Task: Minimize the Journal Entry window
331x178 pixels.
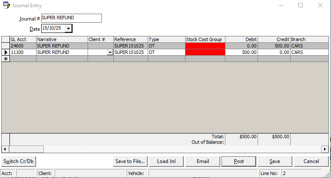Action: pos(281,5)
